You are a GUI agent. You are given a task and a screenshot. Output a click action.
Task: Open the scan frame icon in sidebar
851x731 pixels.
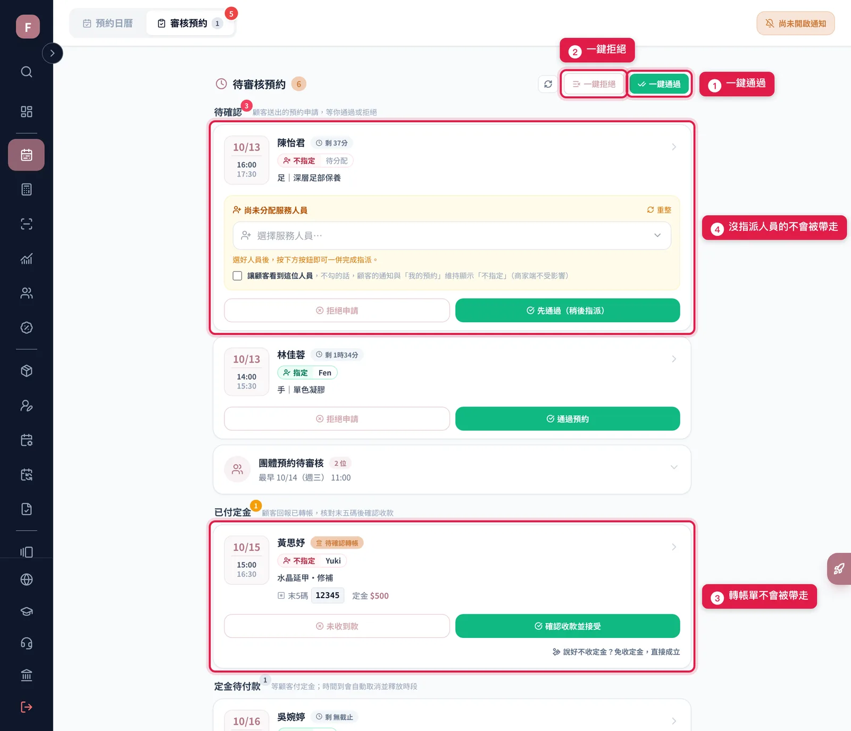pos(27,224)
